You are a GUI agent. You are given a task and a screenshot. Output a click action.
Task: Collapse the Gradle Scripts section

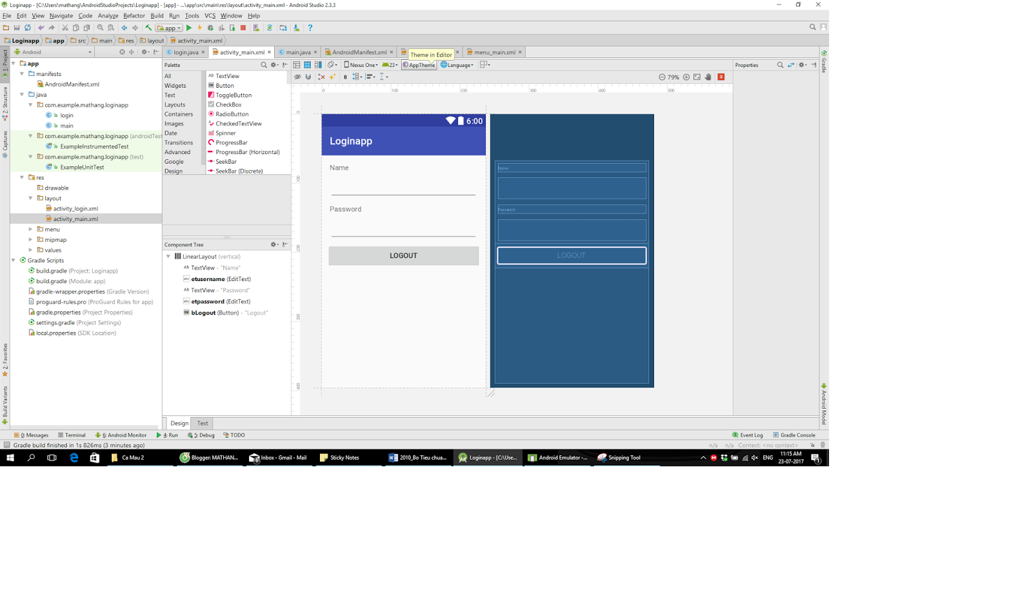click(14, 260)
